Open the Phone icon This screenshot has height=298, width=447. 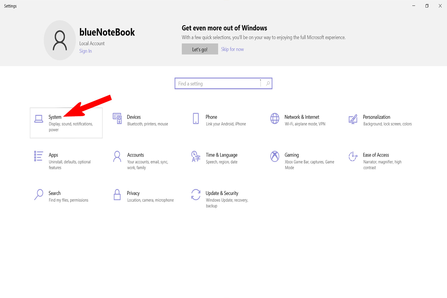[x=196, y=119]
